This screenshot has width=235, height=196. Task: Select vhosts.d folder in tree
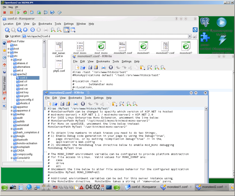pyautogui.click(x=23, y=103)
